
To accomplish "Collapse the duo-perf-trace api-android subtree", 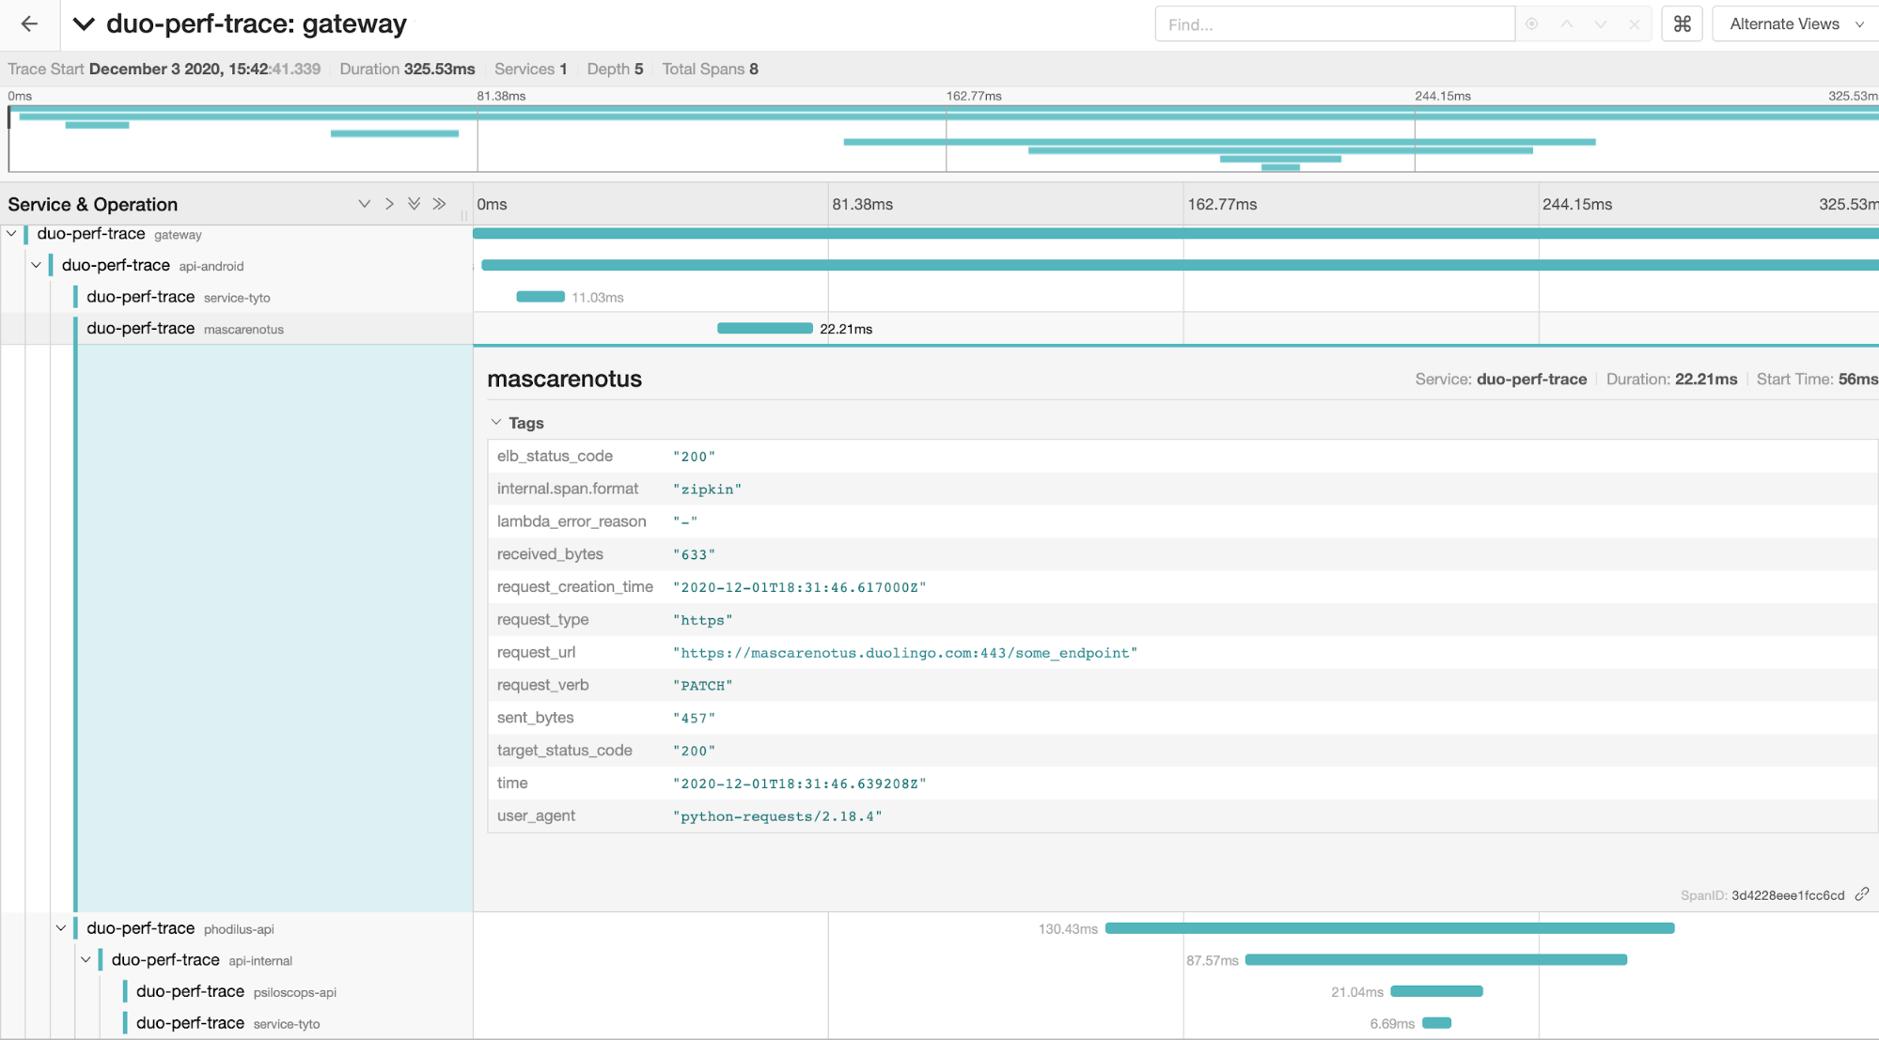I will coord(35,264).
